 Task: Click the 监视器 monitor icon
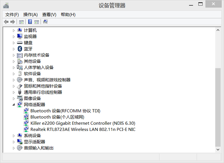(20, 36)
